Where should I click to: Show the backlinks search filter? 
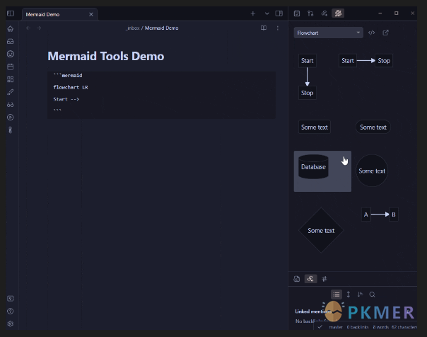pos(373,295)
